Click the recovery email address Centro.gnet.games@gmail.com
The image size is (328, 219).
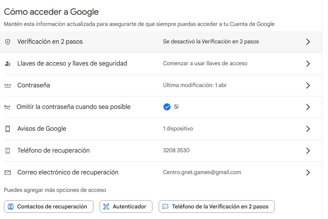pyautogui.click(x=202, y=172)
